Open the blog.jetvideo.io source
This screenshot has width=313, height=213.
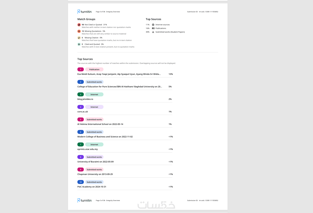click(x=85, y=99)
